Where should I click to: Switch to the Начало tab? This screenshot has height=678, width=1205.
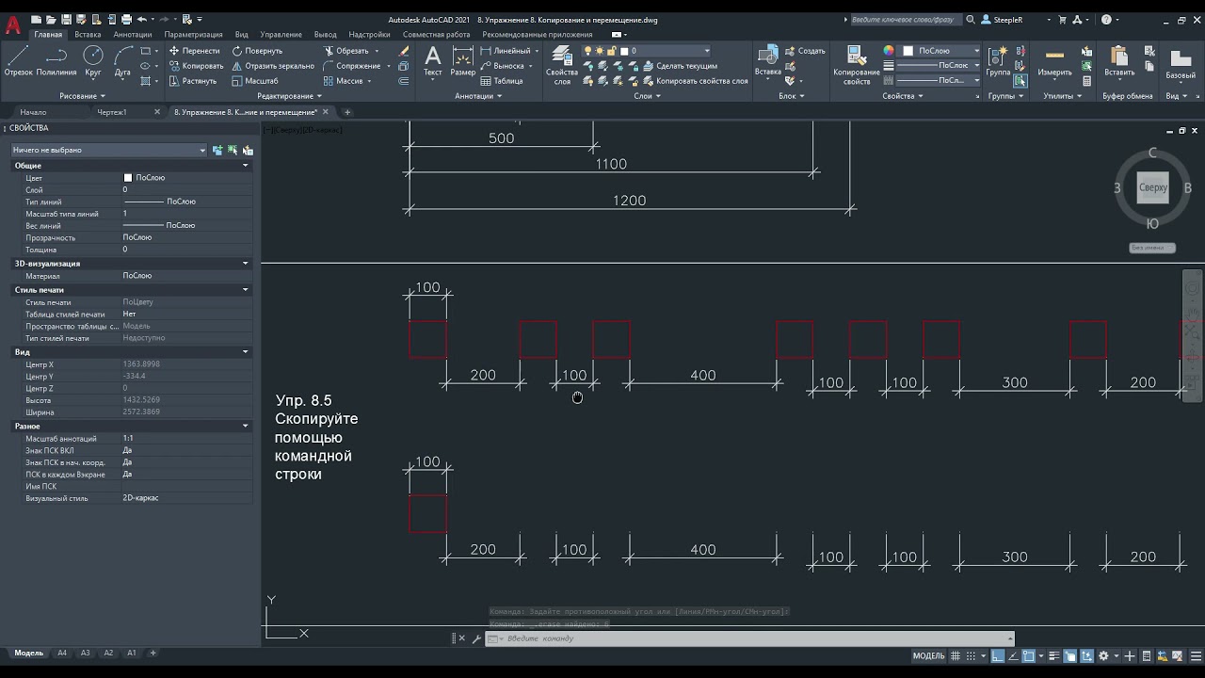33,112
